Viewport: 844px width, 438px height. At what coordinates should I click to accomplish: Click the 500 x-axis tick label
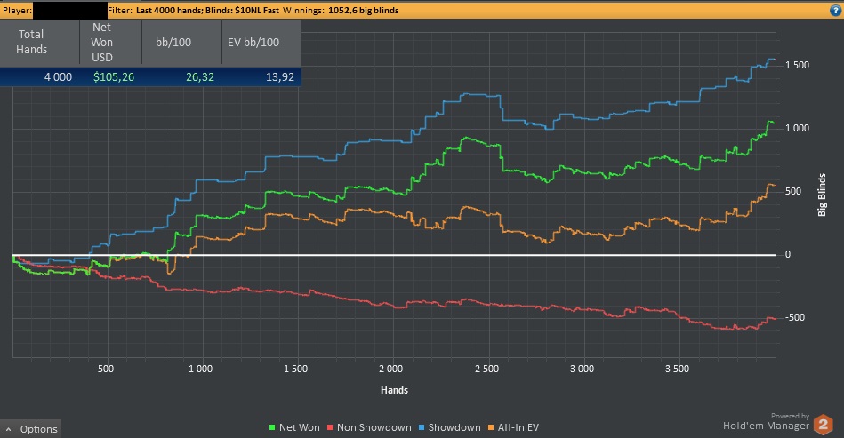tap(106, 370)
